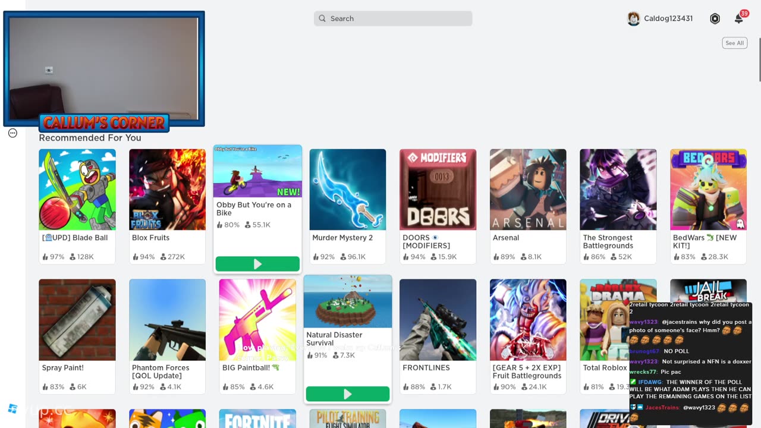Viewport: 761px width, 428px height.
Task: Open the Fortnite-styled game thumbnail
Action: pos(257,418)
